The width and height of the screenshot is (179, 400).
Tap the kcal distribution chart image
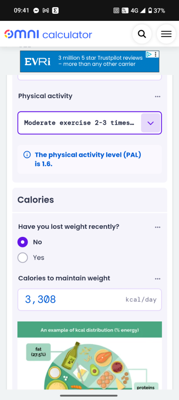(x=89, y=356)
